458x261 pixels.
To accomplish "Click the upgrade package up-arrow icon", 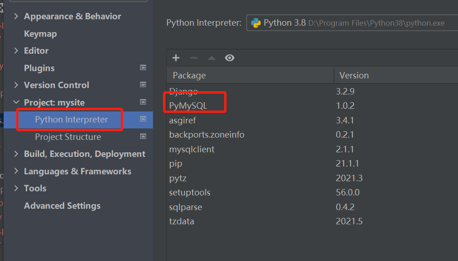I will (x=211, y=58).
